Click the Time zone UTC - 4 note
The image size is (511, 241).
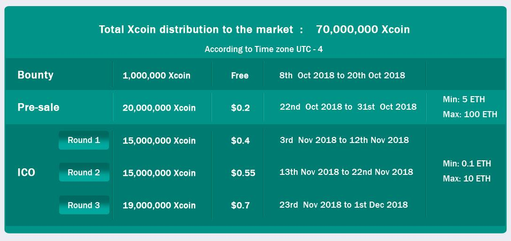pos(263,49)
